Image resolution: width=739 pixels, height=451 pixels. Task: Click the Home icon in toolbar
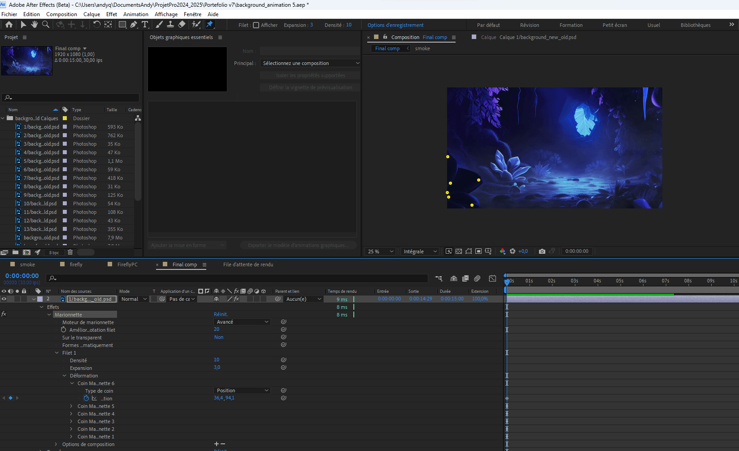(9, 25)
